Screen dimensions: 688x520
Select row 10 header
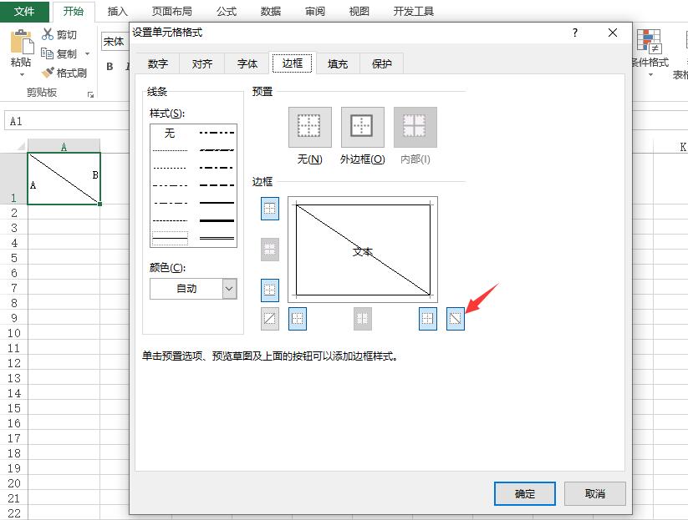pyautogui.click(x=13, y=333)
